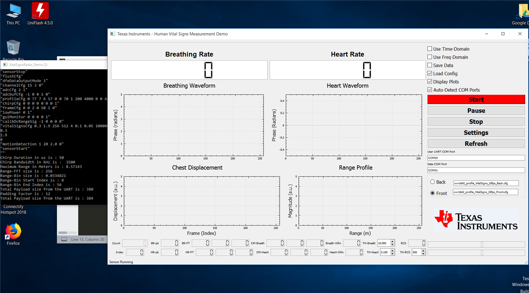Decrease the TH-Breath value with down arrow
The height and width of the screenshot is (293, 529).
pyautogui.click(x=393, y=245)
